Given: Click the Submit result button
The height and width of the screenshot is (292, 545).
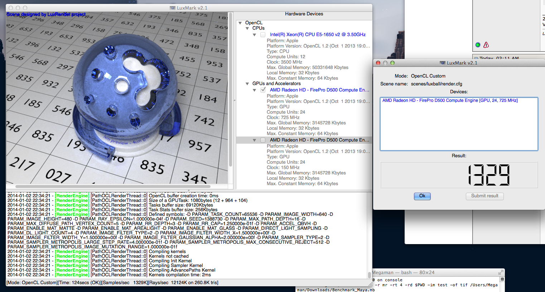Looking at the screenshot, I should [x=484, y=196].
